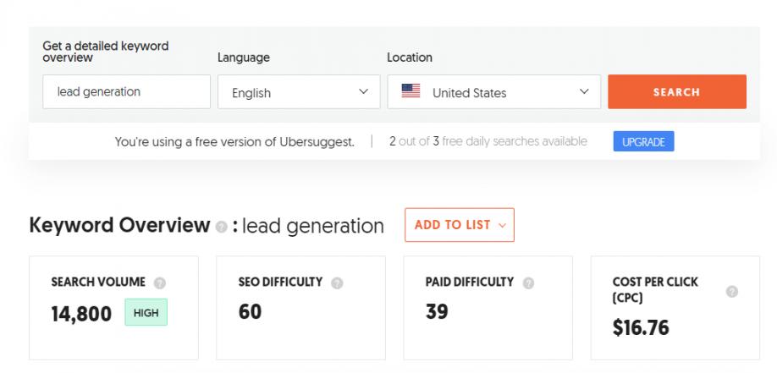Select the Paid Difficulty 39 card

tap(488, 309)
